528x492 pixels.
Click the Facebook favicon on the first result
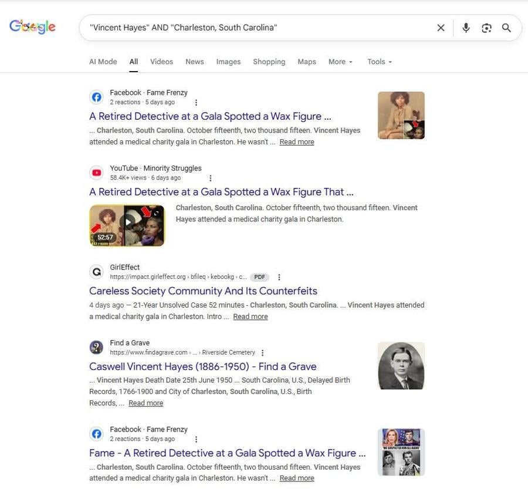click(96, 97)
